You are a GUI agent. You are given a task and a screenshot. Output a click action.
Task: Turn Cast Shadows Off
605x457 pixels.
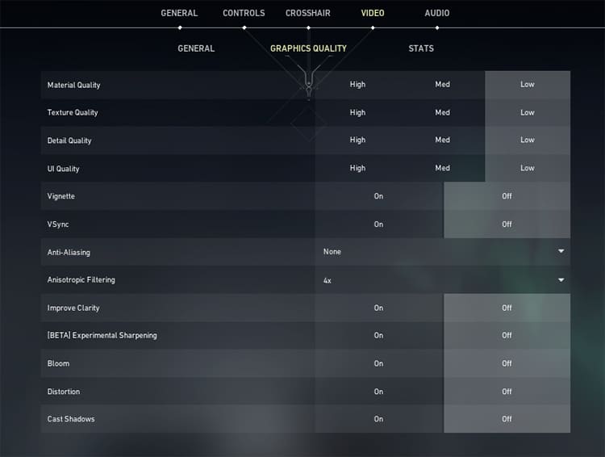(507, 419)
